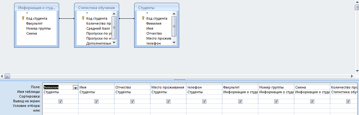Select Отчество field in Студенты table
The height and width of the screenshot is (115, 359).
154,33
